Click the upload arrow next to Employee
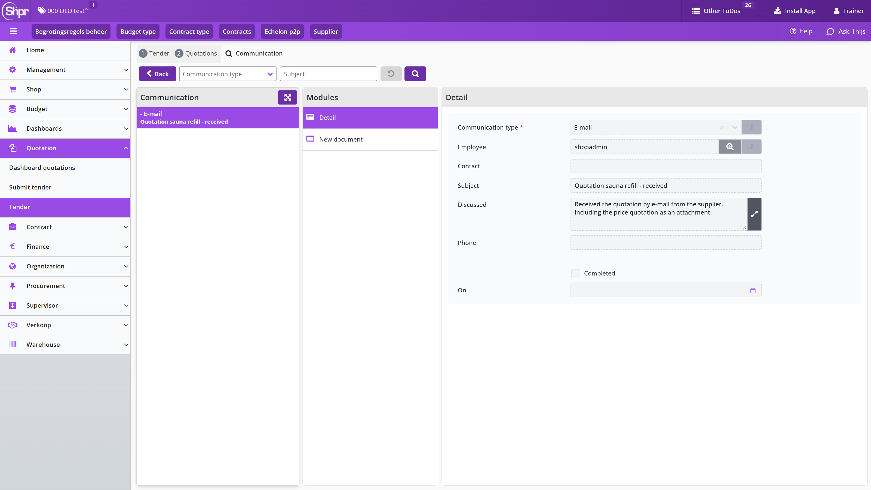871x490 pixels. (x=751, y=147)
